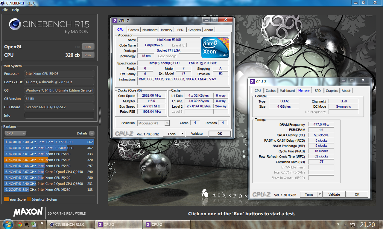This screenshot has height=229, width=383.
Task: Open the Processor #1 selection dropdown
Action: point(153,123)
